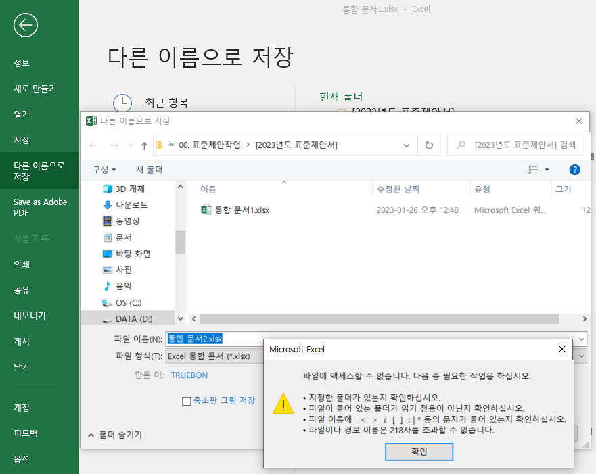
Task: Click the 확인 button in the error dialog
Action: [x=419, y=452]
